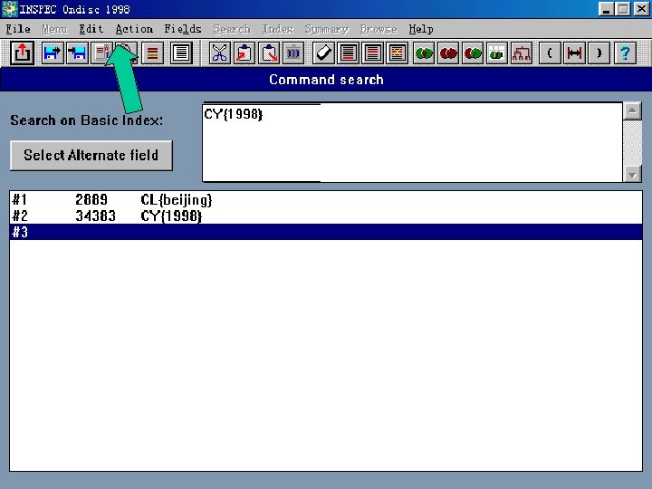Image resolution: width=652 pixels, height=489 pixels.
Task: Select the scissors Cut tool
Action: point(219,53)
